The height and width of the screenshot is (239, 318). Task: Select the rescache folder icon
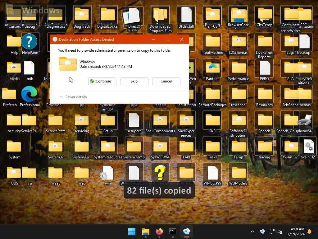click(x=238, y=94)
